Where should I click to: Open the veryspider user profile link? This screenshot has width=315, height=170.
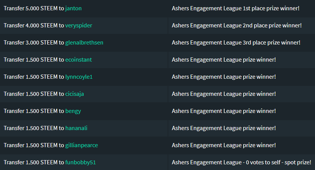pos(79,25)
